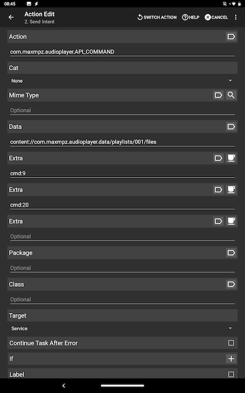Tap the tag icon next to Data
Image resolution: width=245 pixels, height=393 pixels.
click(231, 127)
